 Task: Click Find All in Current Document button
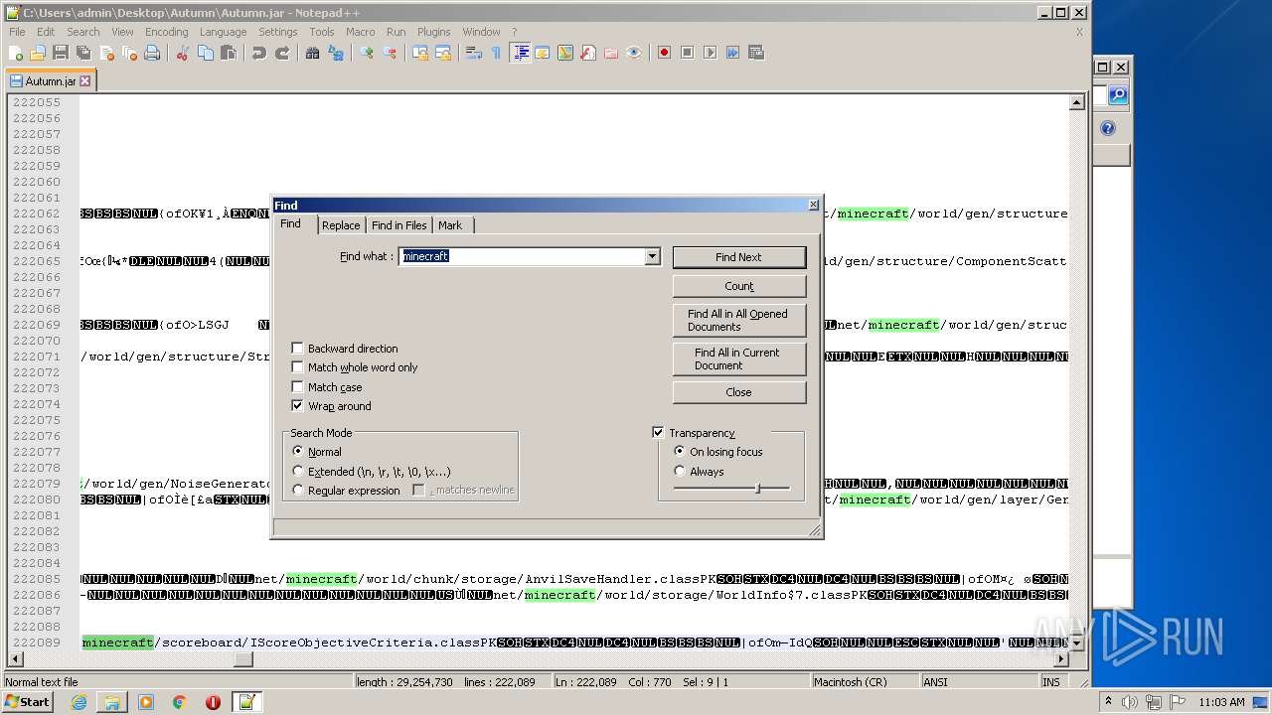click(738, 358)
